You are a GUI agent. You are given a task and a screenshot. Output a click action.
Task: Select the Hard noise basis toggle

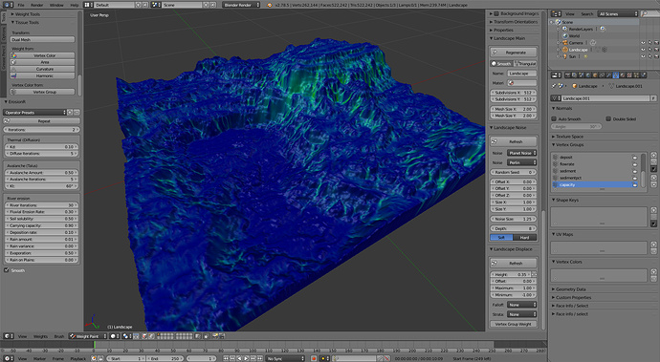(x=524, y=238)
